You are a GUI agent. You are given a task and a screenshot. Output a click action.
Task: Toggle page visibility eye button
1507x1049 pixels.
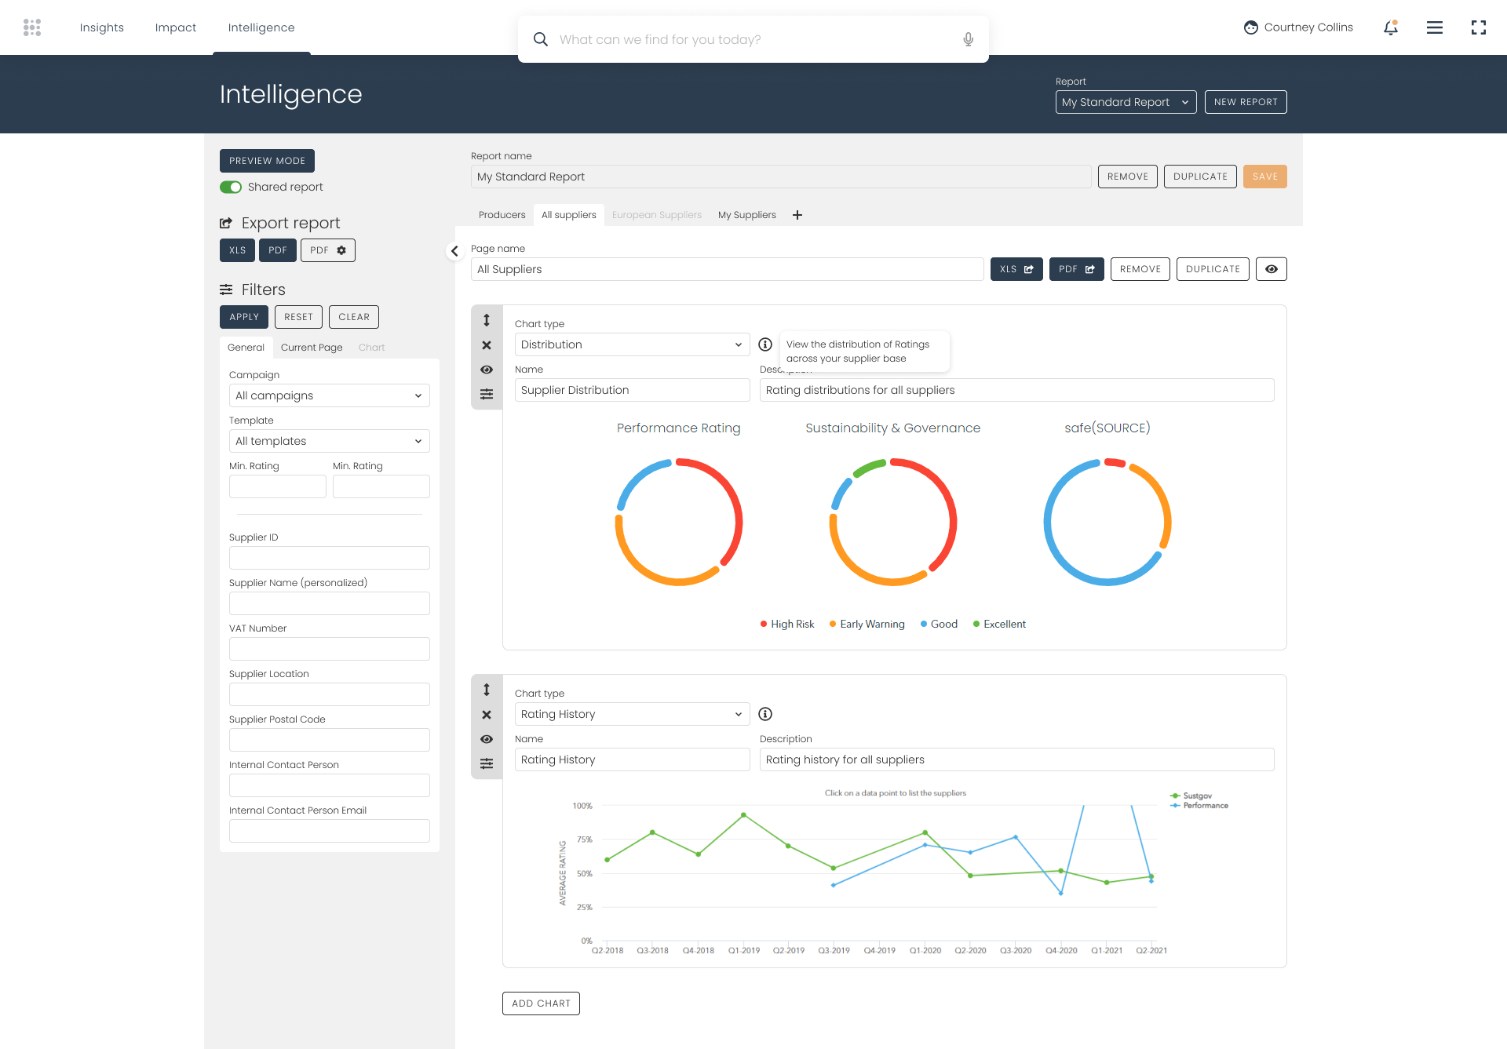[x=1272, y=269]
